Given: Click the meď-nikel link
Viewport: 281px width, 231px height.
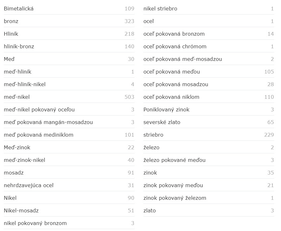Looking at the screenshot, I should point(17,97).
